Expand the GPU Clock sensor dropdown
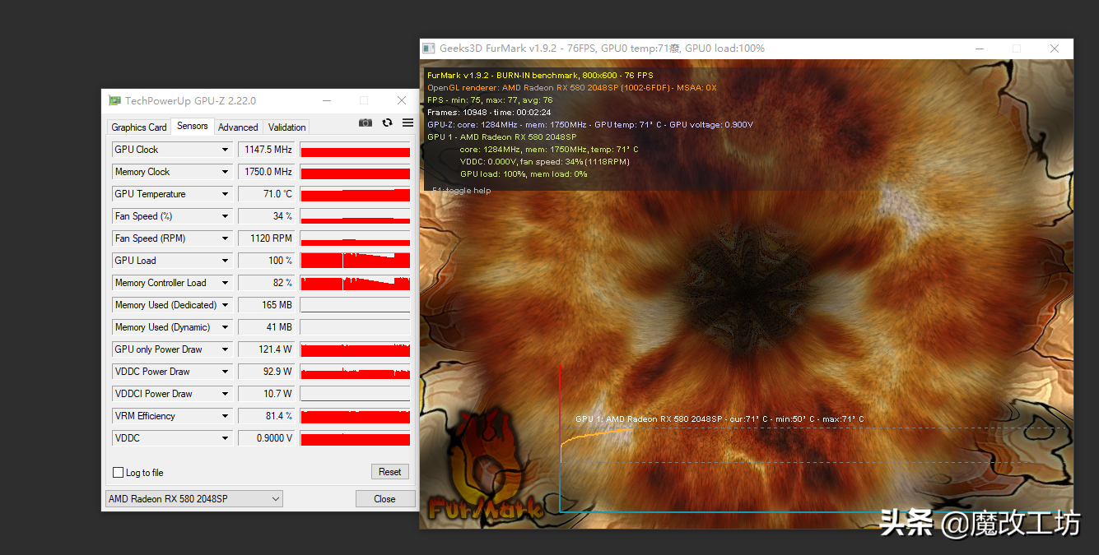The width and height of the screenshot is (1099, 555). (x=225, y=150)
